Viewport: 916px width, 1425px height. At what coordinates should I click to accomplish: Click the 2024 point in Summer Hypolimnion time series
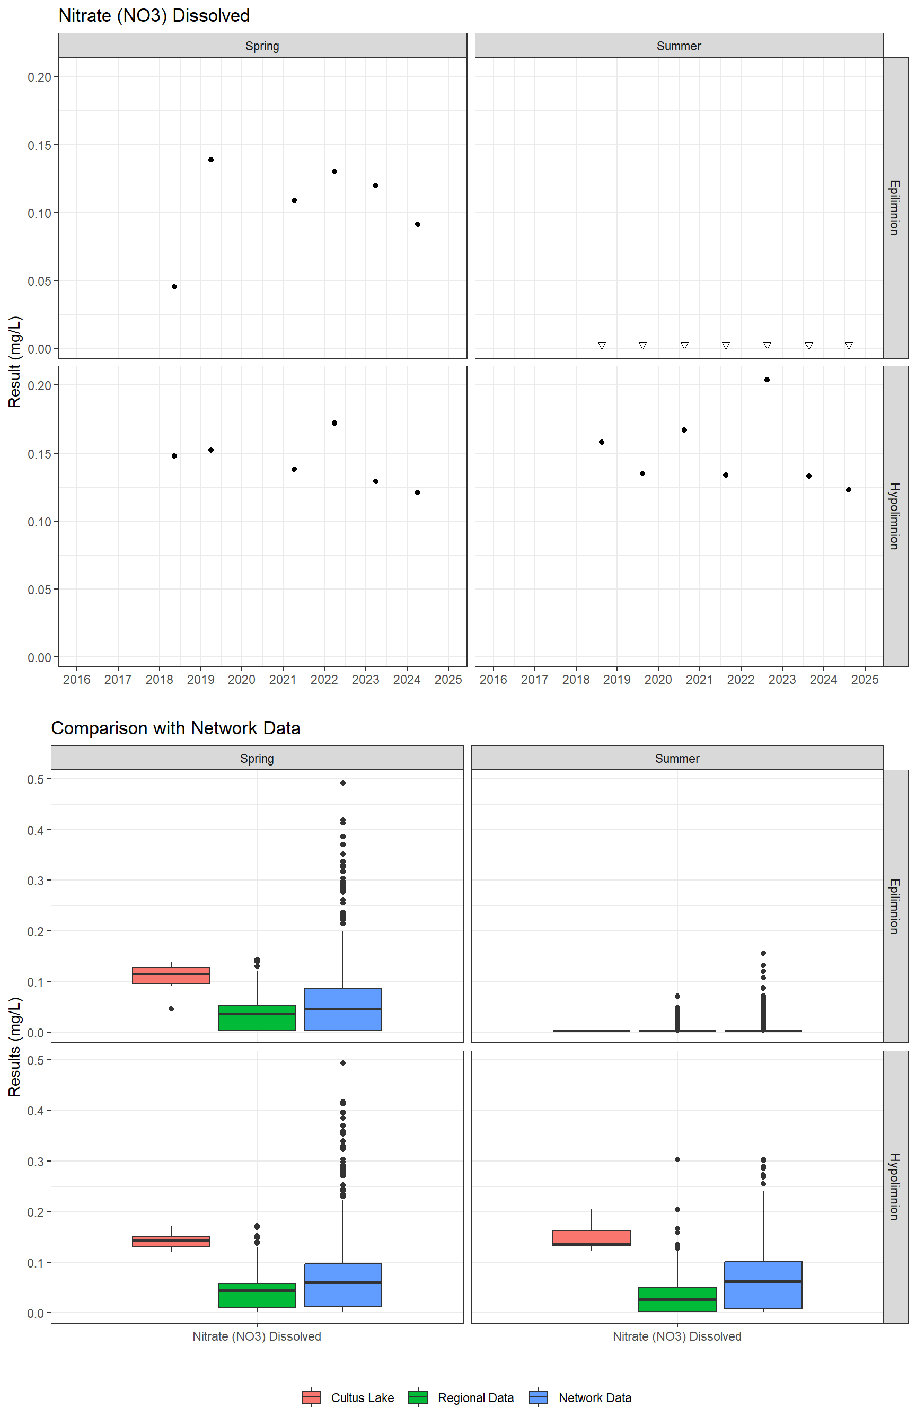click(849, 490)
